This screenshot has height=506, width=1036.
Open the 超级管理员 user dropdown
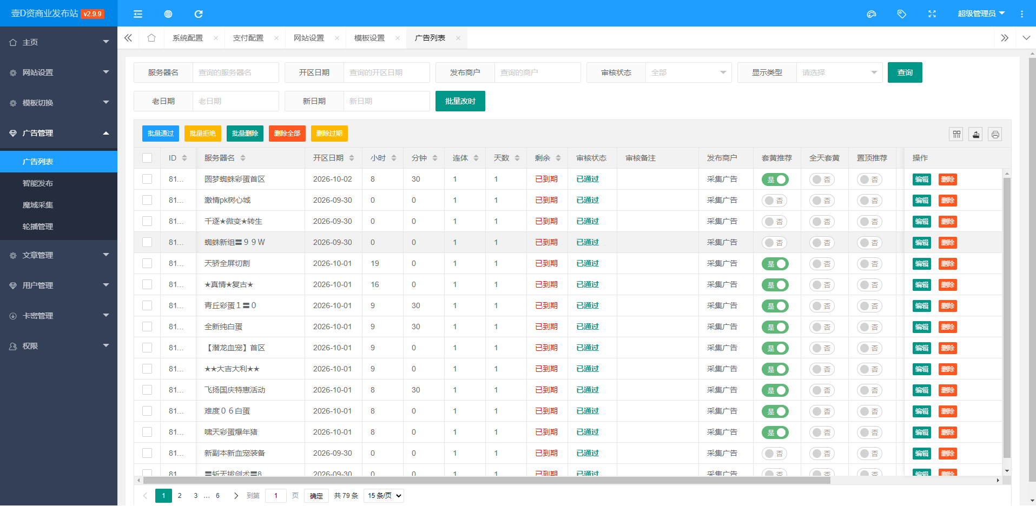[981, 14]
